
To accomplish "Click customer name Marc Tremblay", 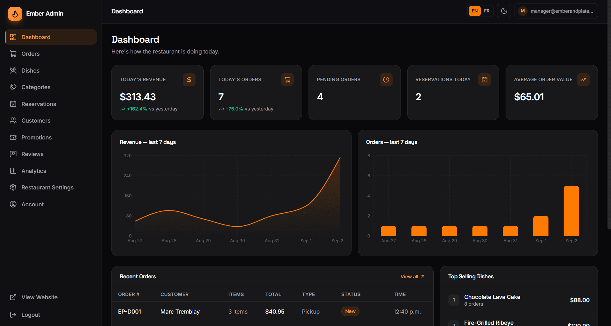I will click(180, 311).
